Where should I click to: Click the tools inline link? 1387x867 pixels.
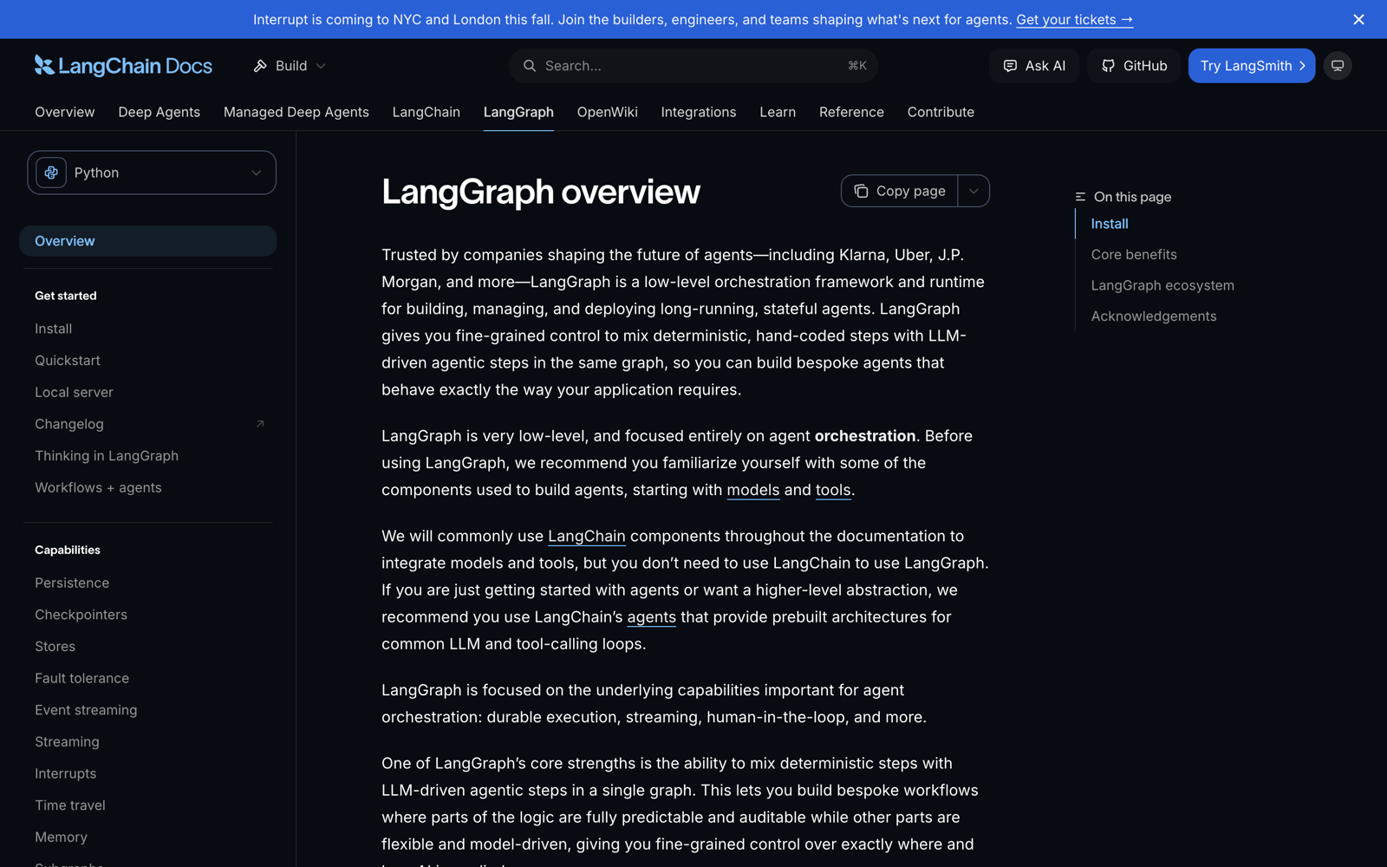click(833, 490)
